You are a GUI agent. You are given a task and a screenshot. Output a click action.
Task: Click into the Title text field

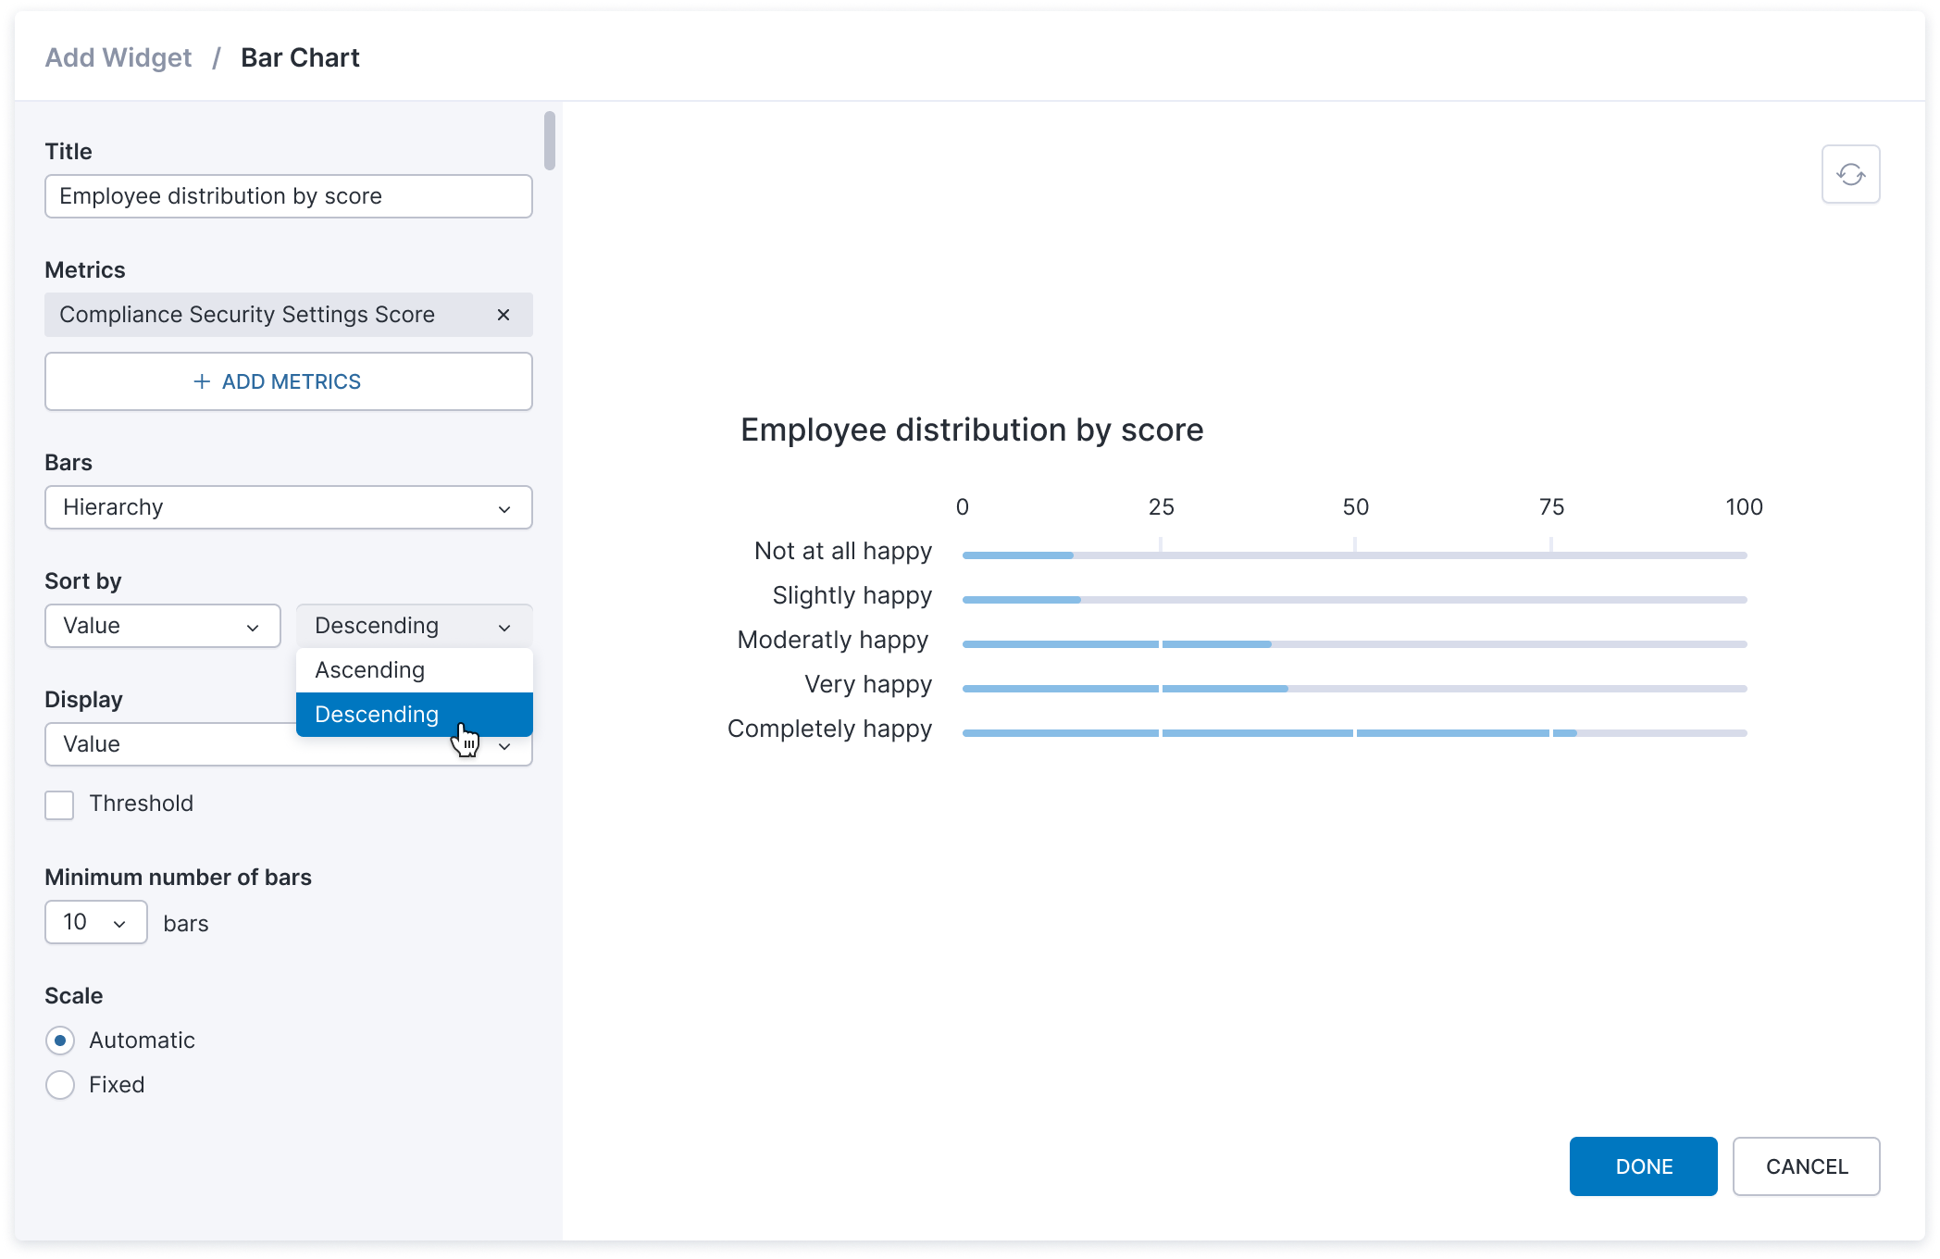289,196
